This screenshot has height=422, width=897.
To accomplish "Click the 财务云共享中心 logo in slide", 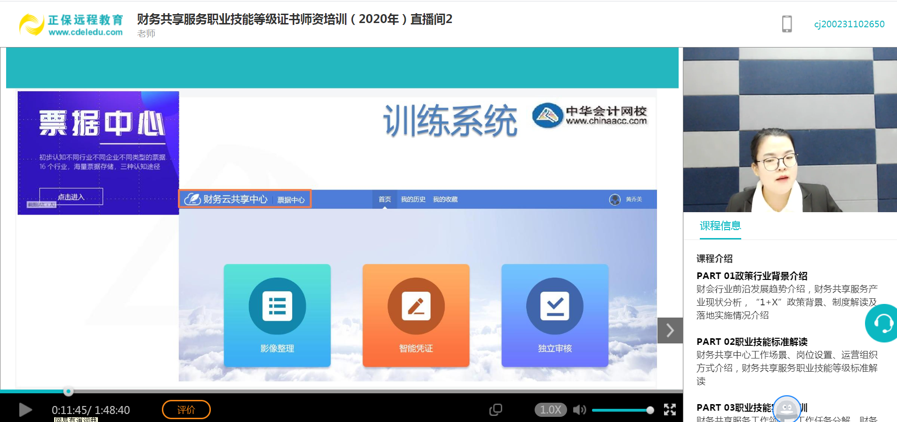I will click(226, 199).
